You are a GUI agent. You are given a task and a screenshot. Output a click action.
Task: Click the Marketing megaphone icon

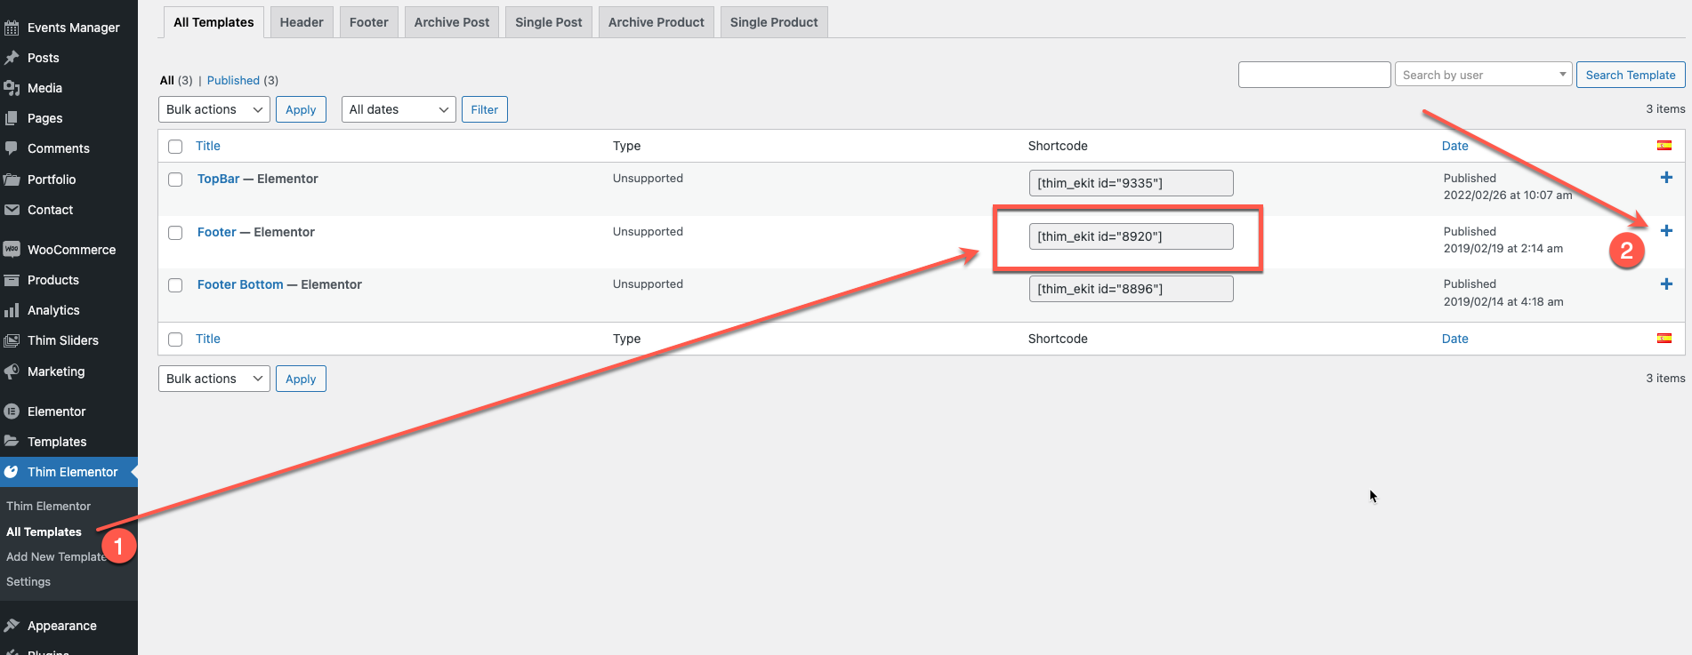(x=12, y=371)
